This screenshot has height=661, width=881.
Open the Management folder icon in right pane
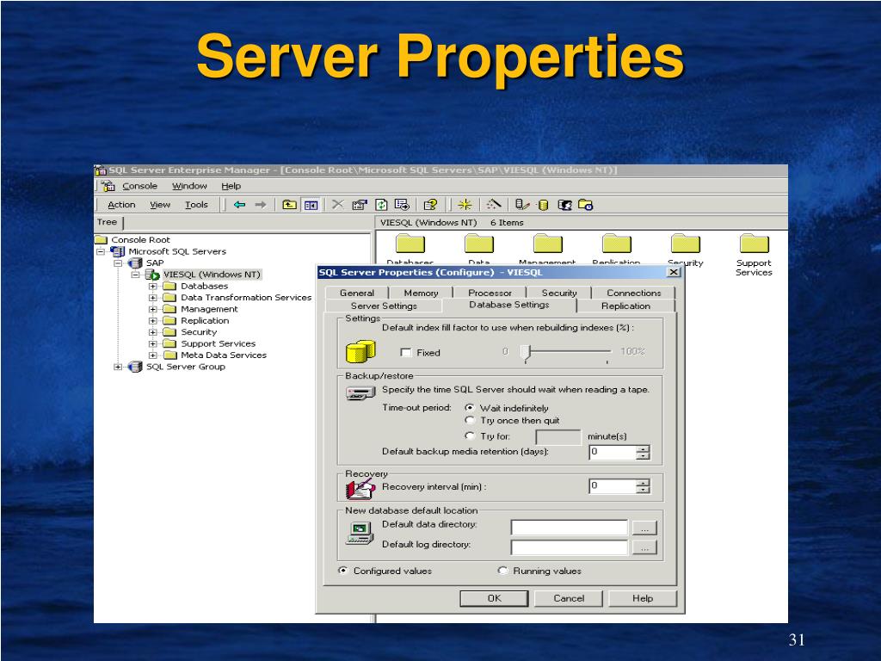click(x=548, y=244)
